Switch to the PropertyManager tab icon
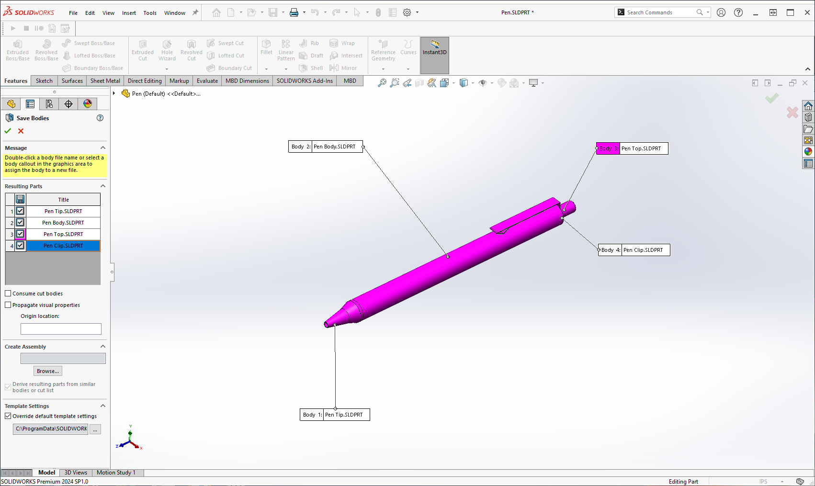This screenshot has height=486, width=815. point(30,104)
